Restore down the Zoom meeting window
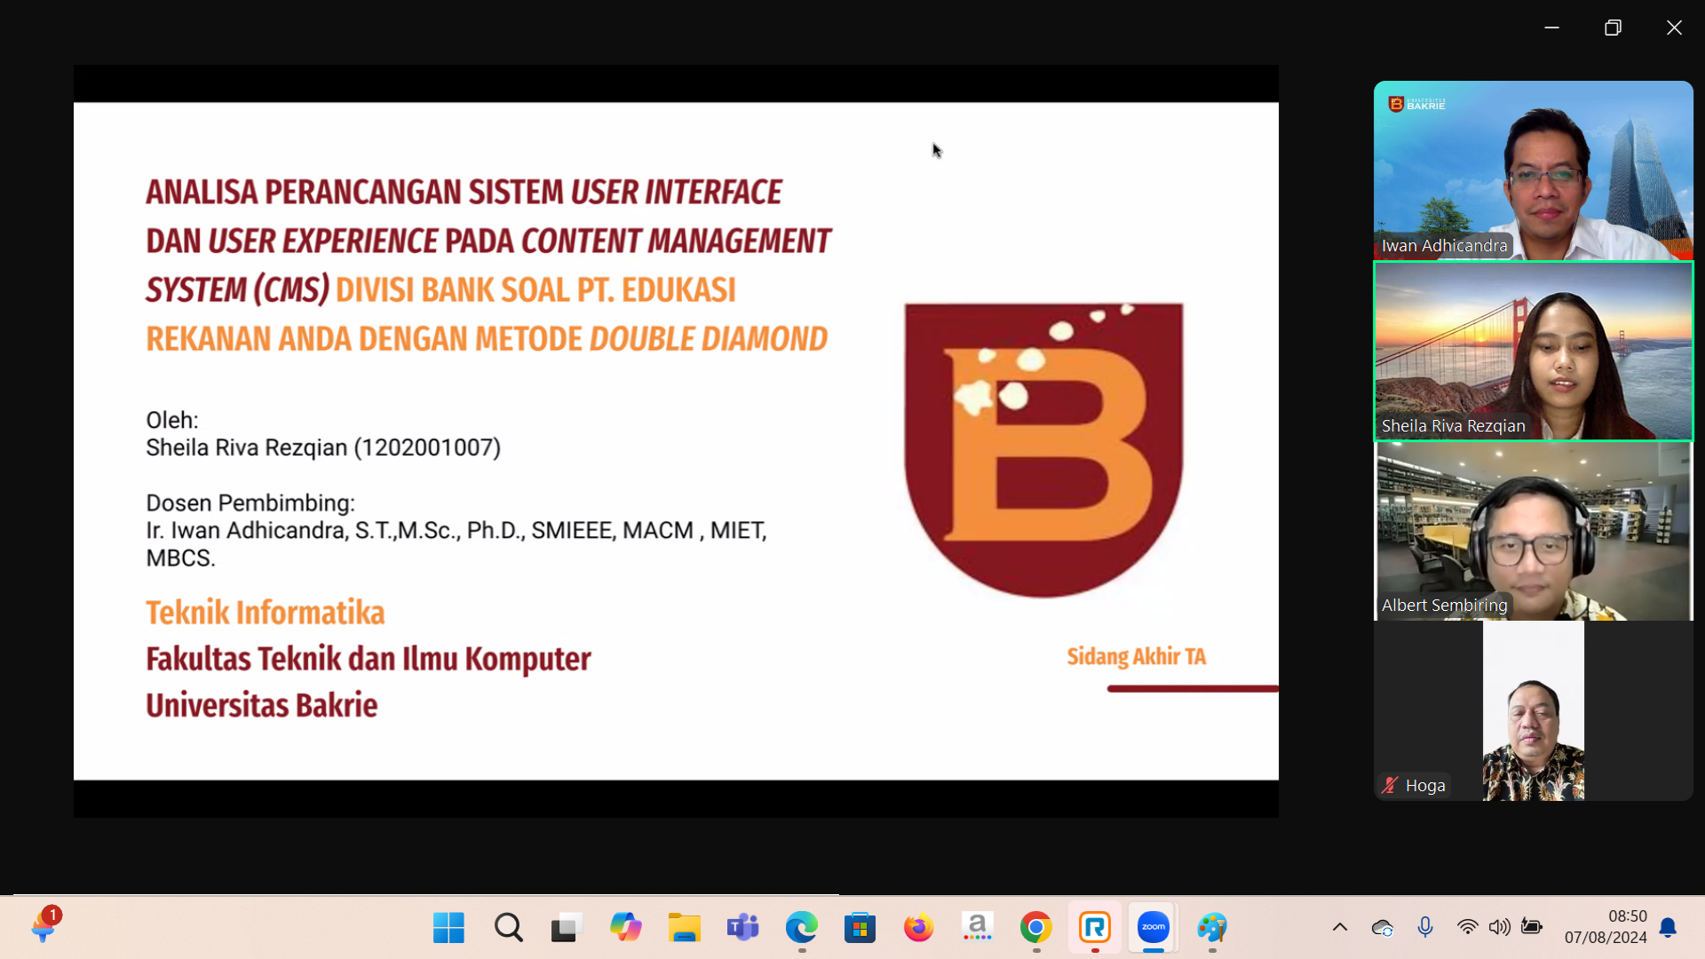The image size is (1705, 959). 1613,28
